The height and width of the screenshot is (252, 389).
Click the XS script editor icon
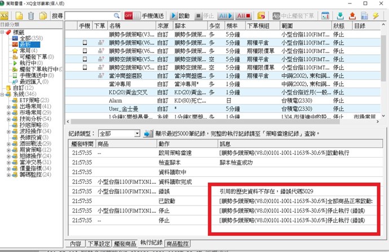6,16
